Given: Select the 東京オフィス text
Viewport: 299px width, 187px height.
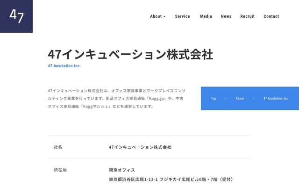Looking at the screenshot, I should tap(122, 170).
